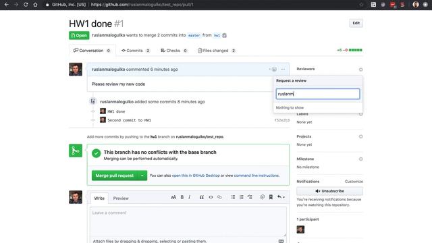Insert code formatting in the comment editor
Viewport: 432px width, 243px height.
point(211,197)
